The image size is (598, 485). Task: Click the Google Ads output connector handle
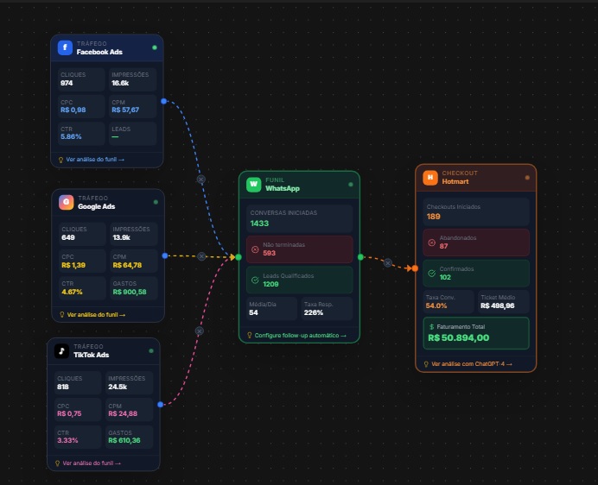coord(165,255)
